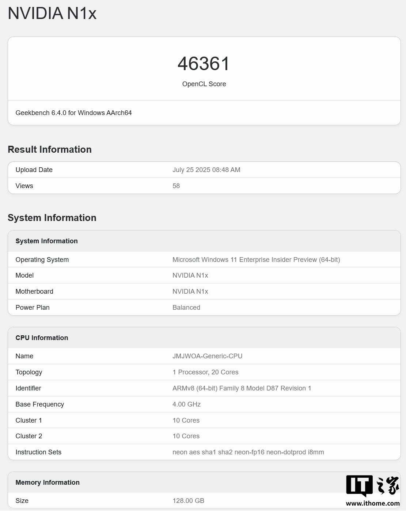Click the CPU Information table header
Screen dimensions: 406x511
[42, 338]
